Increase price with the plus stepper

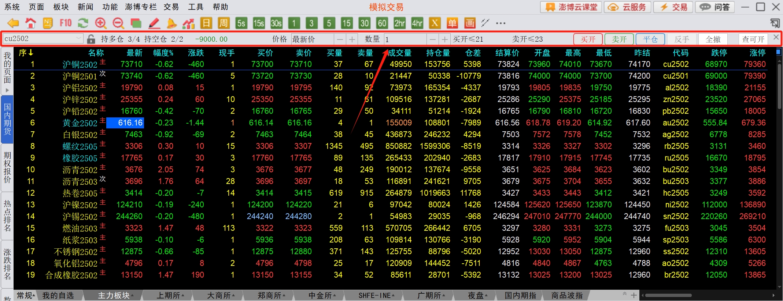352,39
